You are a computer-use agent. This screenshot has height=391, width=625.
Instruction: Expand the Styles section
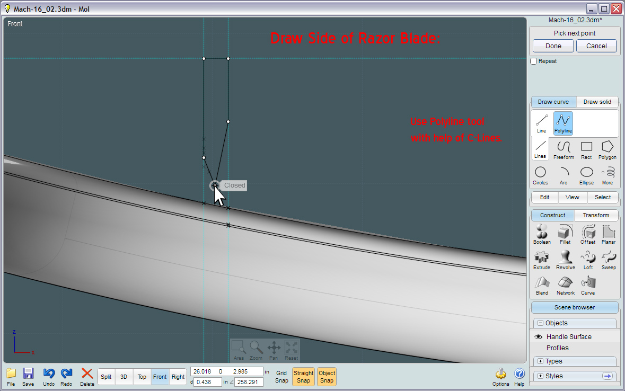coord(540,376)
